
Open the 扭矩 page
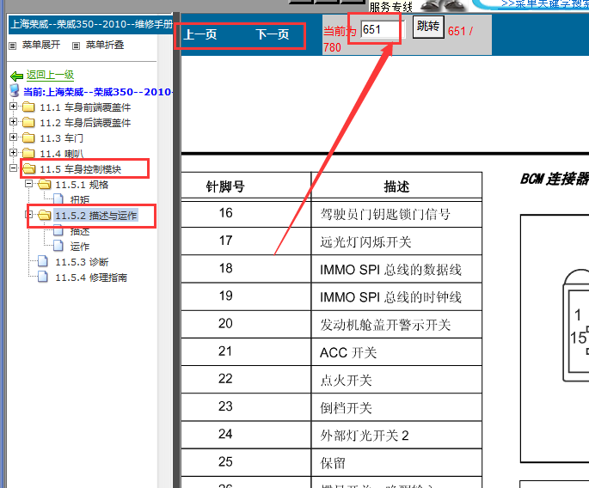pyautogui.click(x=80, y=199)
